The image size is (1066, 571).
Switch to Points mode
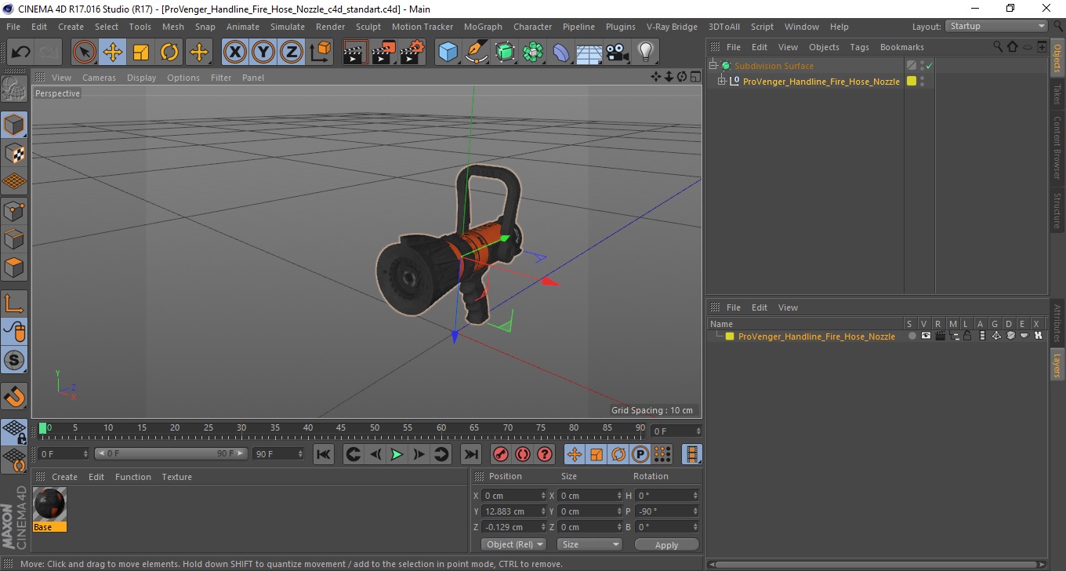tap(14, 210)
